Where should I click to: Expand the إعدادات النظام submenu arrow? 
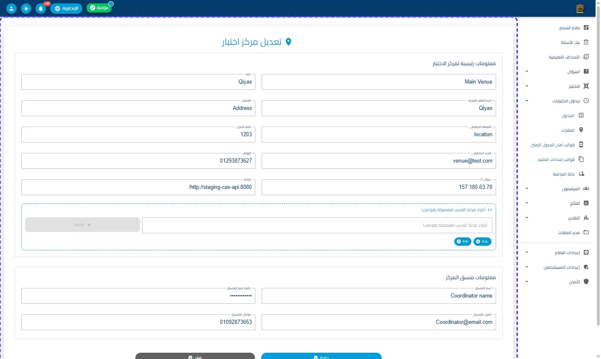[527, 252]
